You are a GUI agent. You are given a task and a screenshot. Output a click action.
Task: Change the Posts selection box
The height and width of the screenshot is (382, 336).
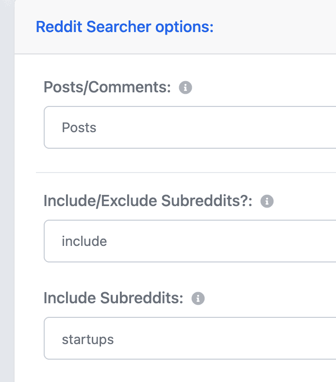pyautogui.click(x=190, y=127)
